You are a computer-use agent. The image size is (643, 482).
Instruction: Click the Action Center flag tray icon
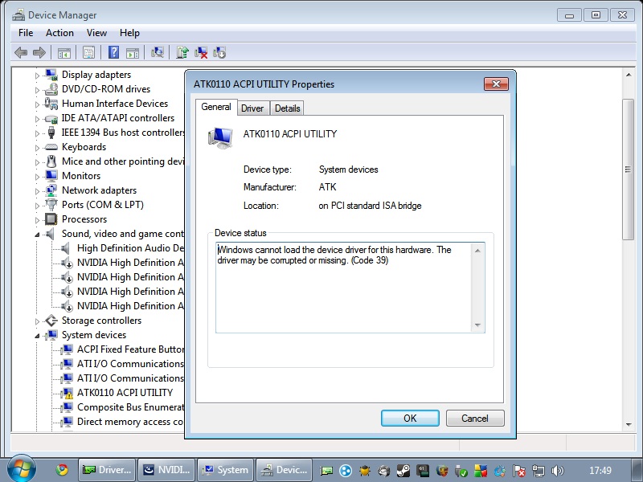pos(518,471)
